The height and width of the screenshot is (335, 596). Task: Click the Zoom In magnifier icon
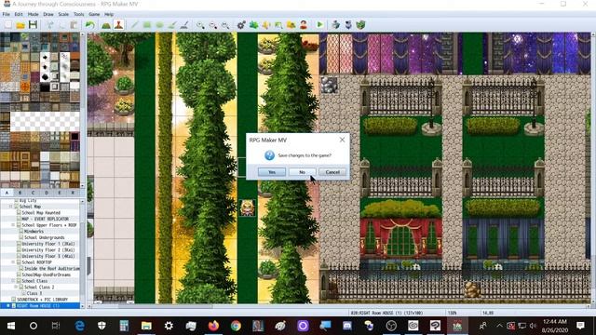200,25
